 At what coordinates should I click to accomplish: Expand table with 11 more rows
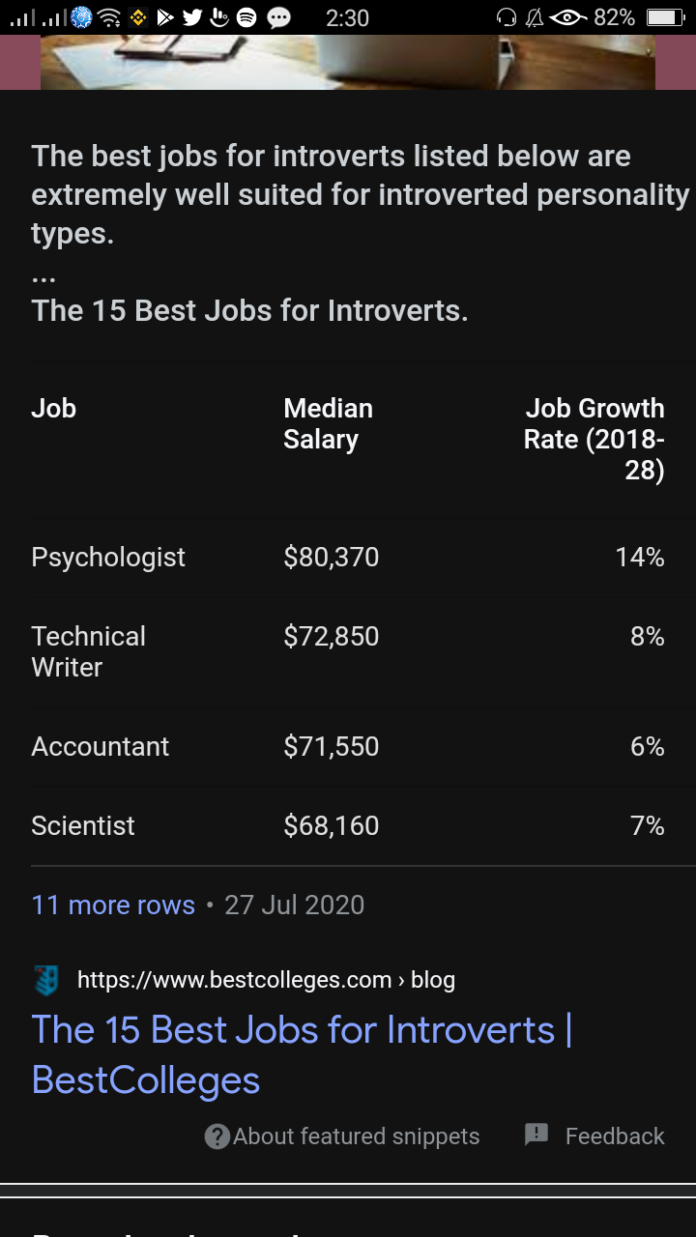[x=113, y=905]
